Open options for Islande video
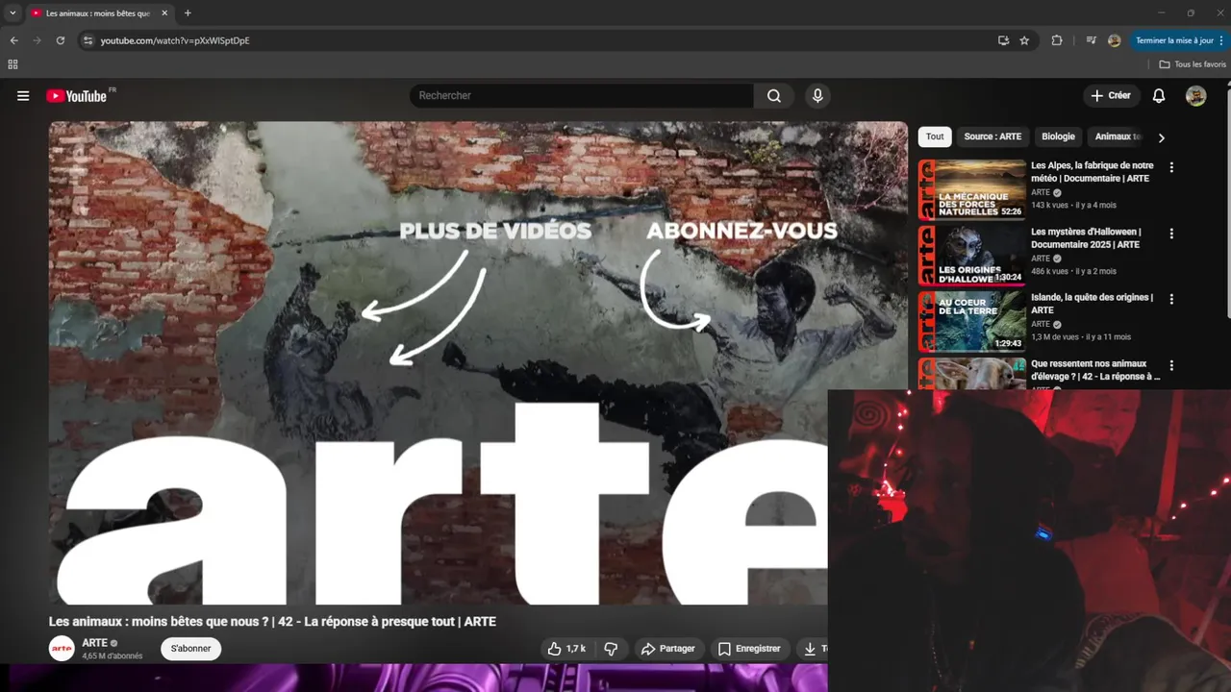Viewport: 1231px width, 692px height. pyautogui.click(x=1171, y=299)
